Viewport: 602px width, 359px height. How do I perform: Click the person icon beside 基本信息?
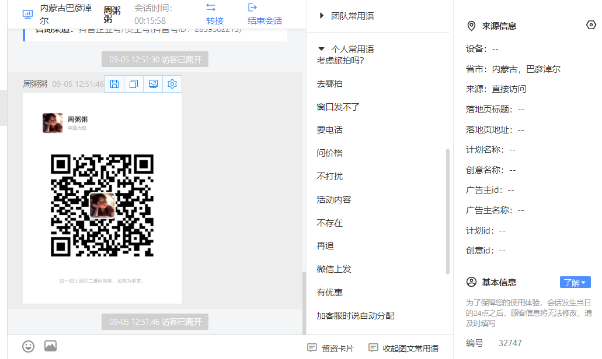471,282
